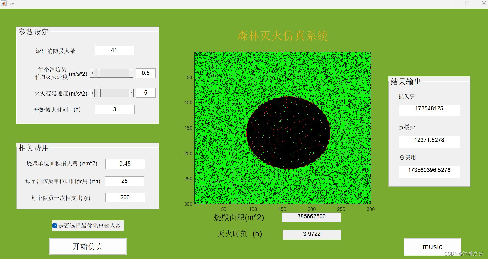The height and width of the screenshot is (259, 488).
Task: Click the 灭火时刻 (h) label
Action: [240, 234]
